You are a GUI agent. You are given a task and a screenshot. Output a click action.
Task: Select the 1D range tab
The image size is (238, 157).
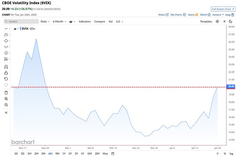[16, 153]
